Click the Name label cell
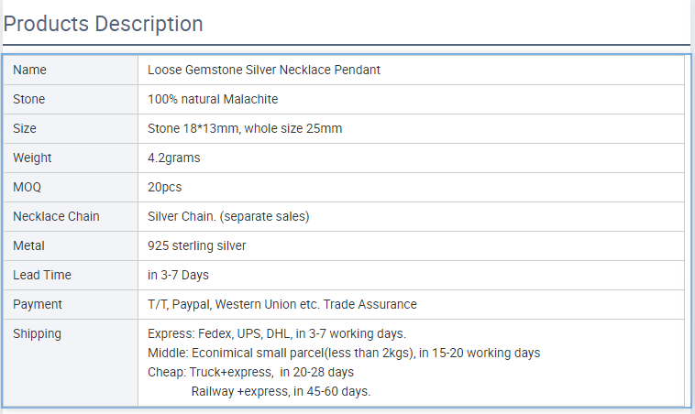Screen dimensions: 695x414 pos(30,70)
